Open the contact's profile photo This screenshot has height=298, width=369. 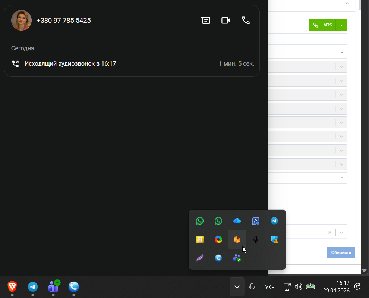(21, 20)
